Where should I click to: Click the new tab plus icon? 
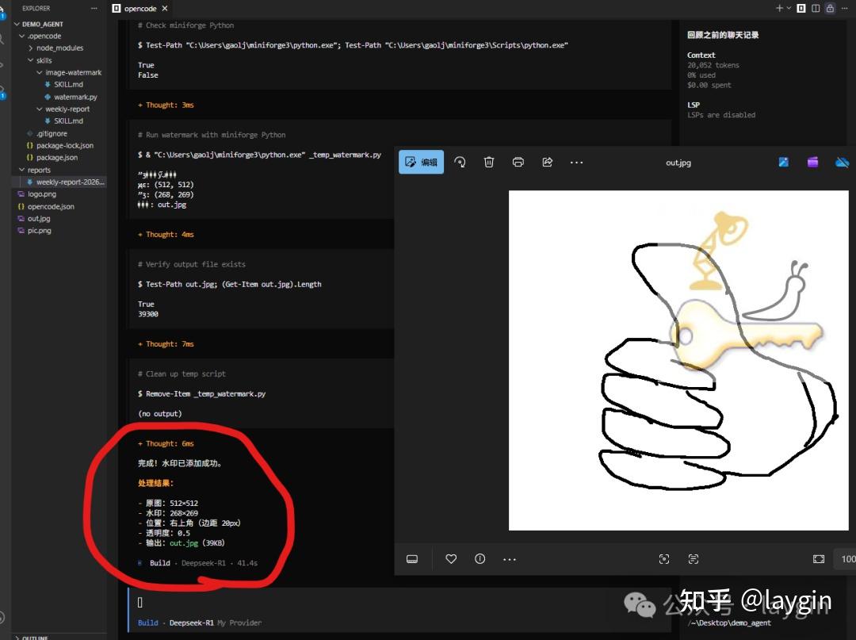tap(779, 8)
